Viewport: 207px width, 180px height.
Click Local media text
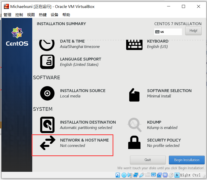tap(70, 96)
